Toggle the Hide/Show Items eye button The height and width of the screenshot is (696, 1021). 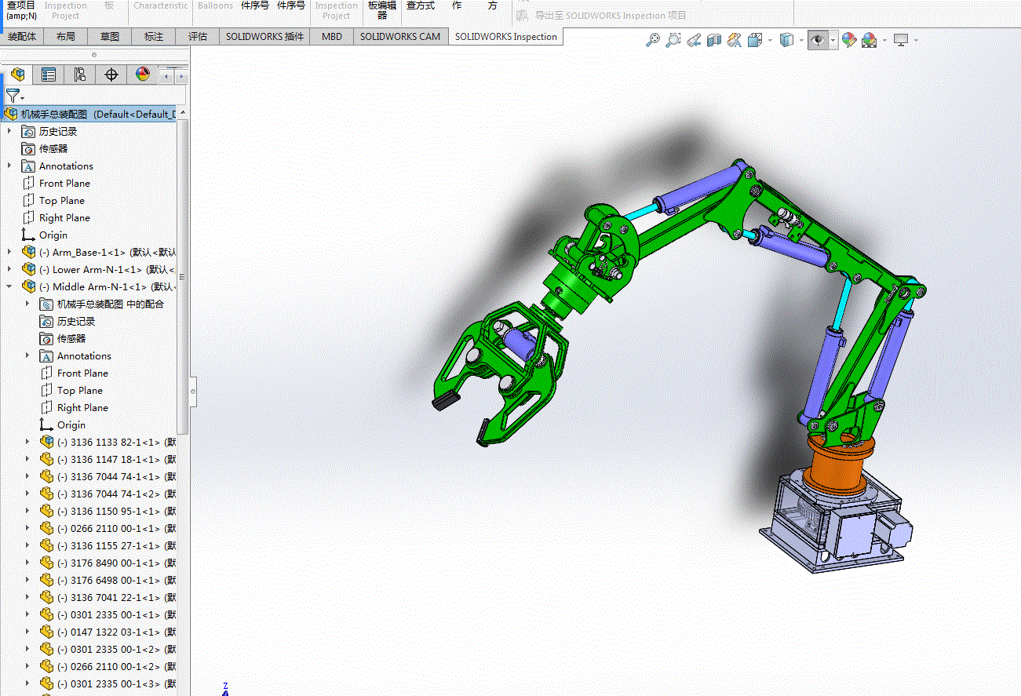click(x=818, y=40)
